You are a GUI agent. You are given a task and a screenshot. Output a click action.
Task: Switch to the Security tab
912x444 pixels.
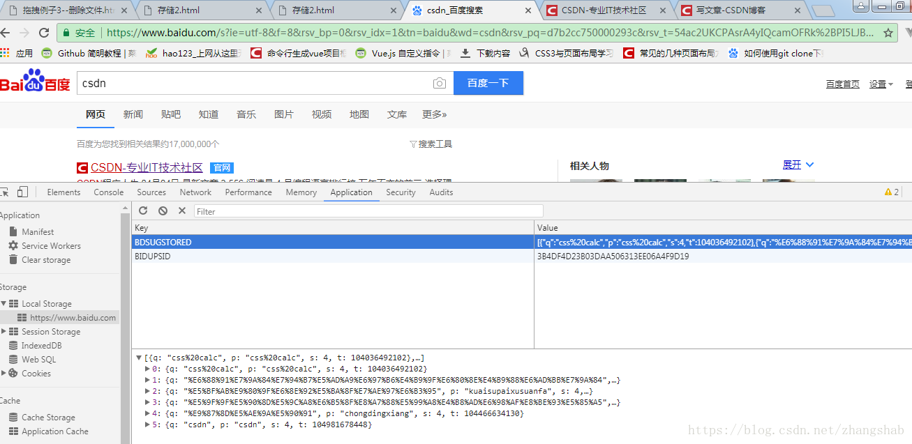pyautogui.click(x=401, y=192)
